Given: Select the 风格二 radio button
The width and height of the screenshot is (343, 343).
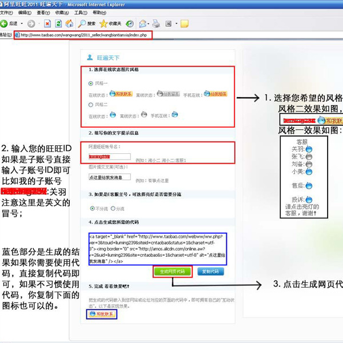Looking at the screenshot, I should [91, 105].
